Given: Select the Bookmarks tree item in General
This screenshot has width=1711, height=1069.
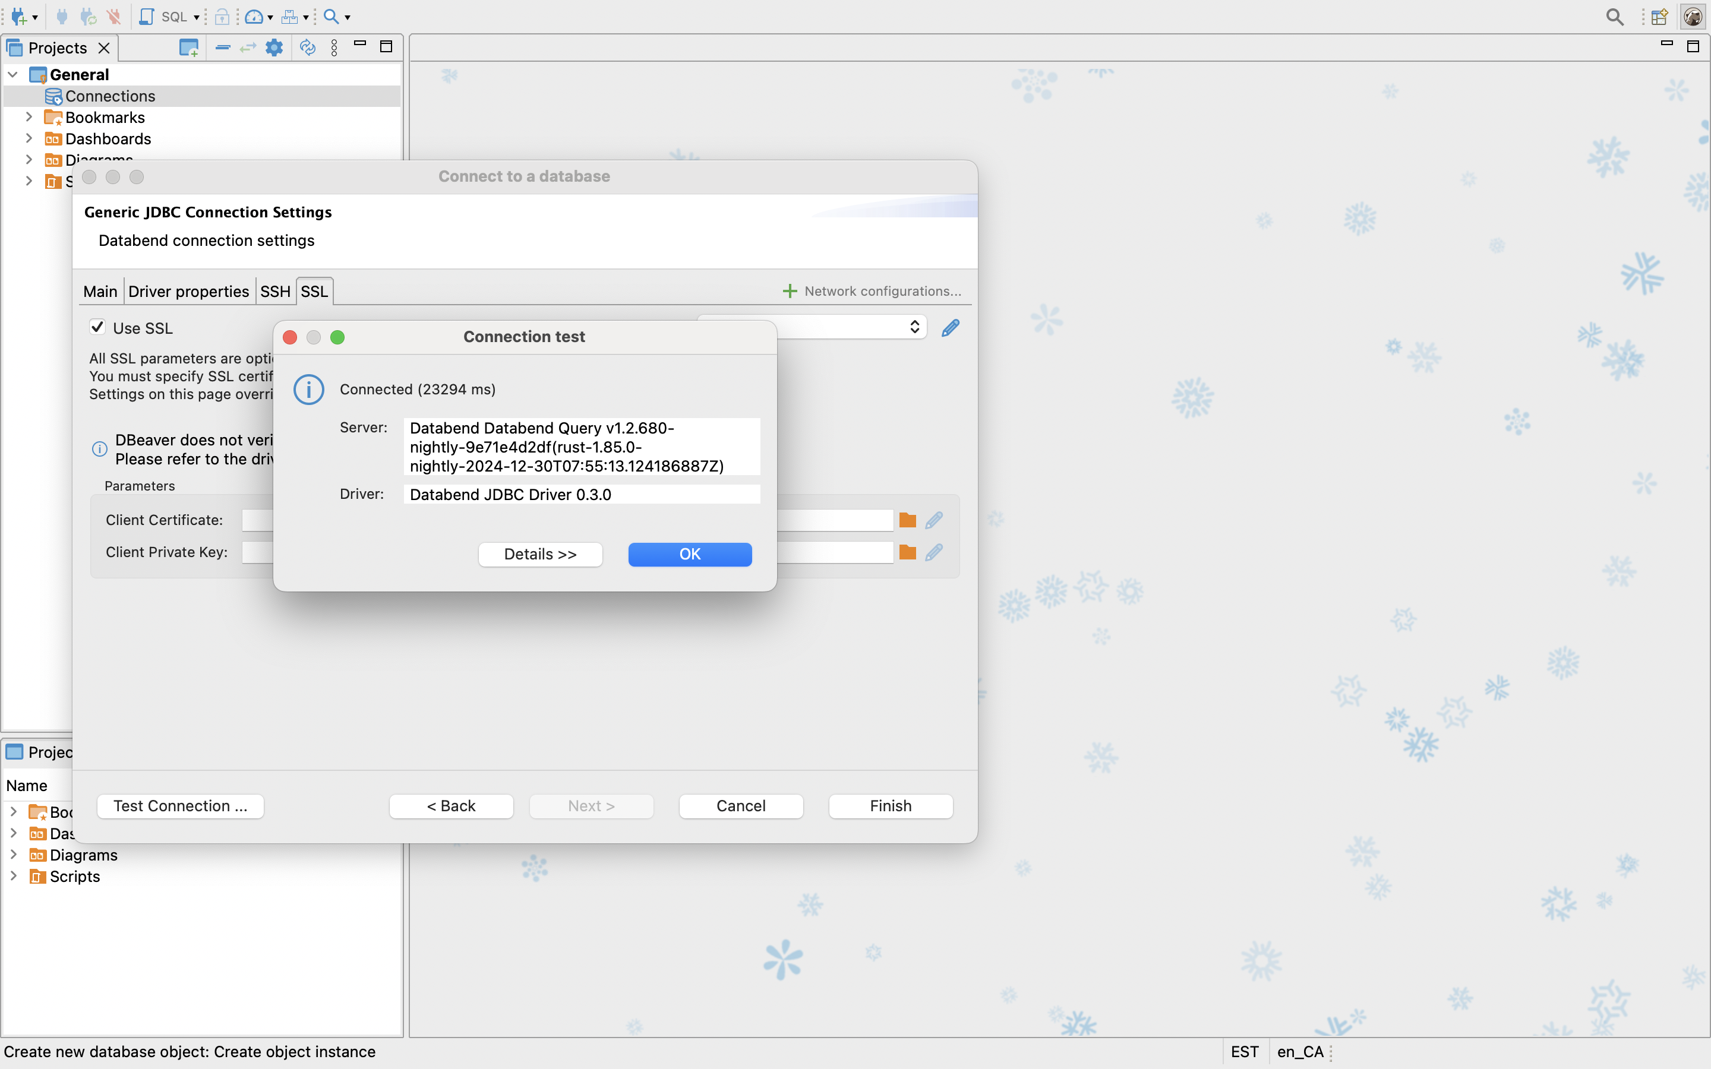Looking at the screenshot, I should click(x=105, y=118).
